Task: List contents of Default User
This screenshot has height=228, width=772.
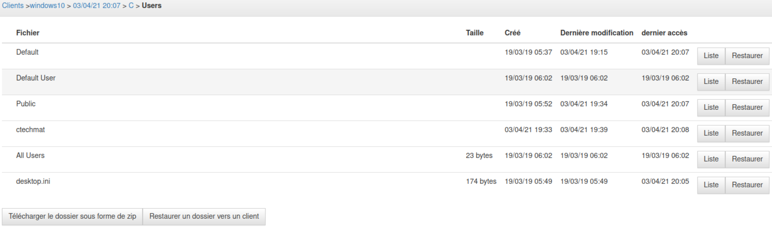Action: point(711,82)
